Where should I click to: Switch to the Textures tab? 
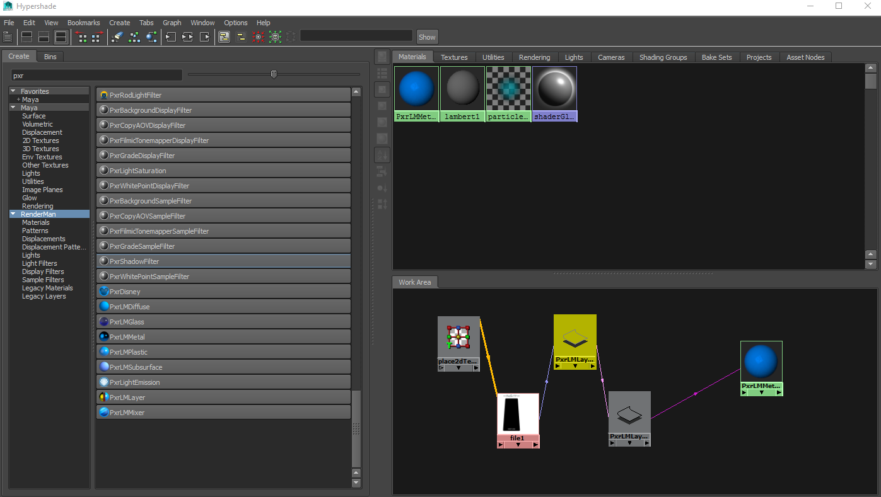454,57
